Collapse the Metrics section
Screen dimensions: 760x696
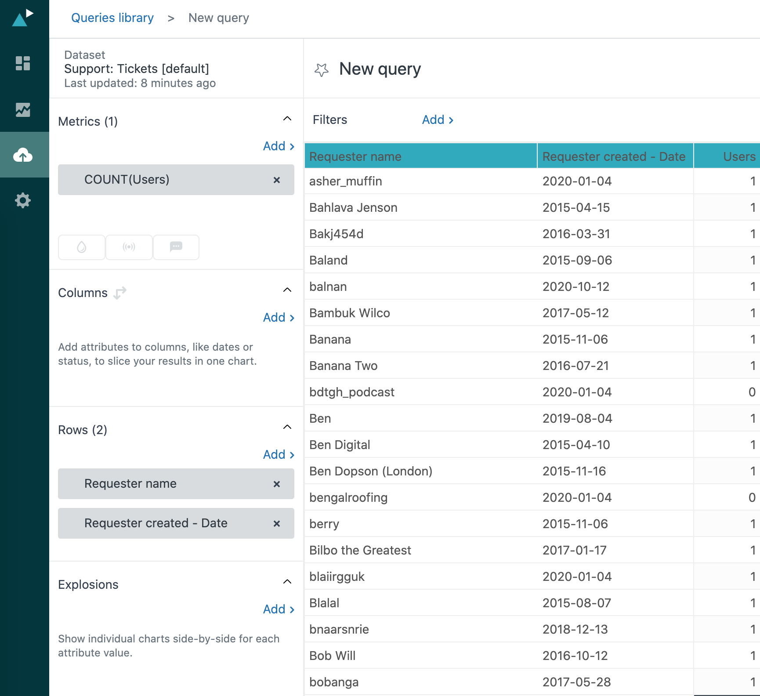tap(287, 119)
